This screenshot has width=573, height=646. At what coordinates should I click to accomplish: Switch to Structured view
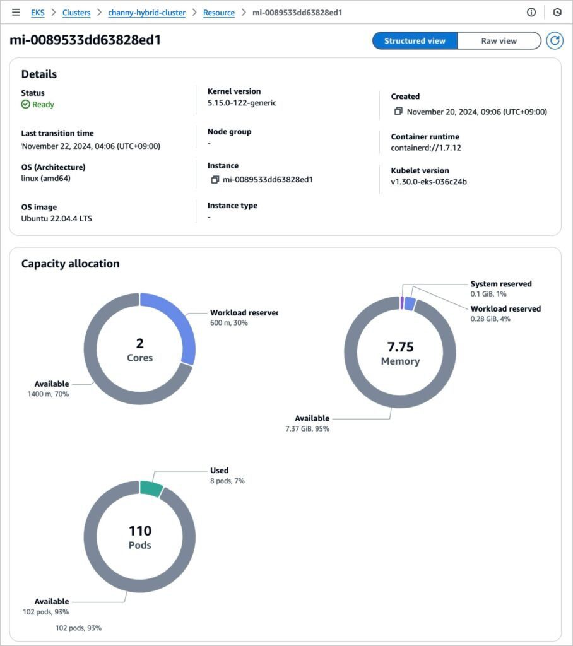click(415, 41)
